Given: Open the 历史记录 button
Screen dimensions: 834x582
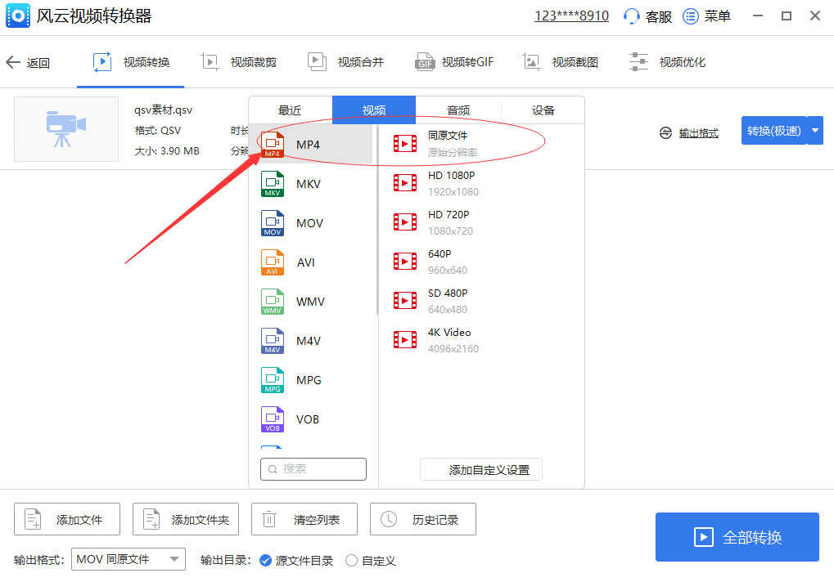Looking at the screenshot, I should coord(423,519).
